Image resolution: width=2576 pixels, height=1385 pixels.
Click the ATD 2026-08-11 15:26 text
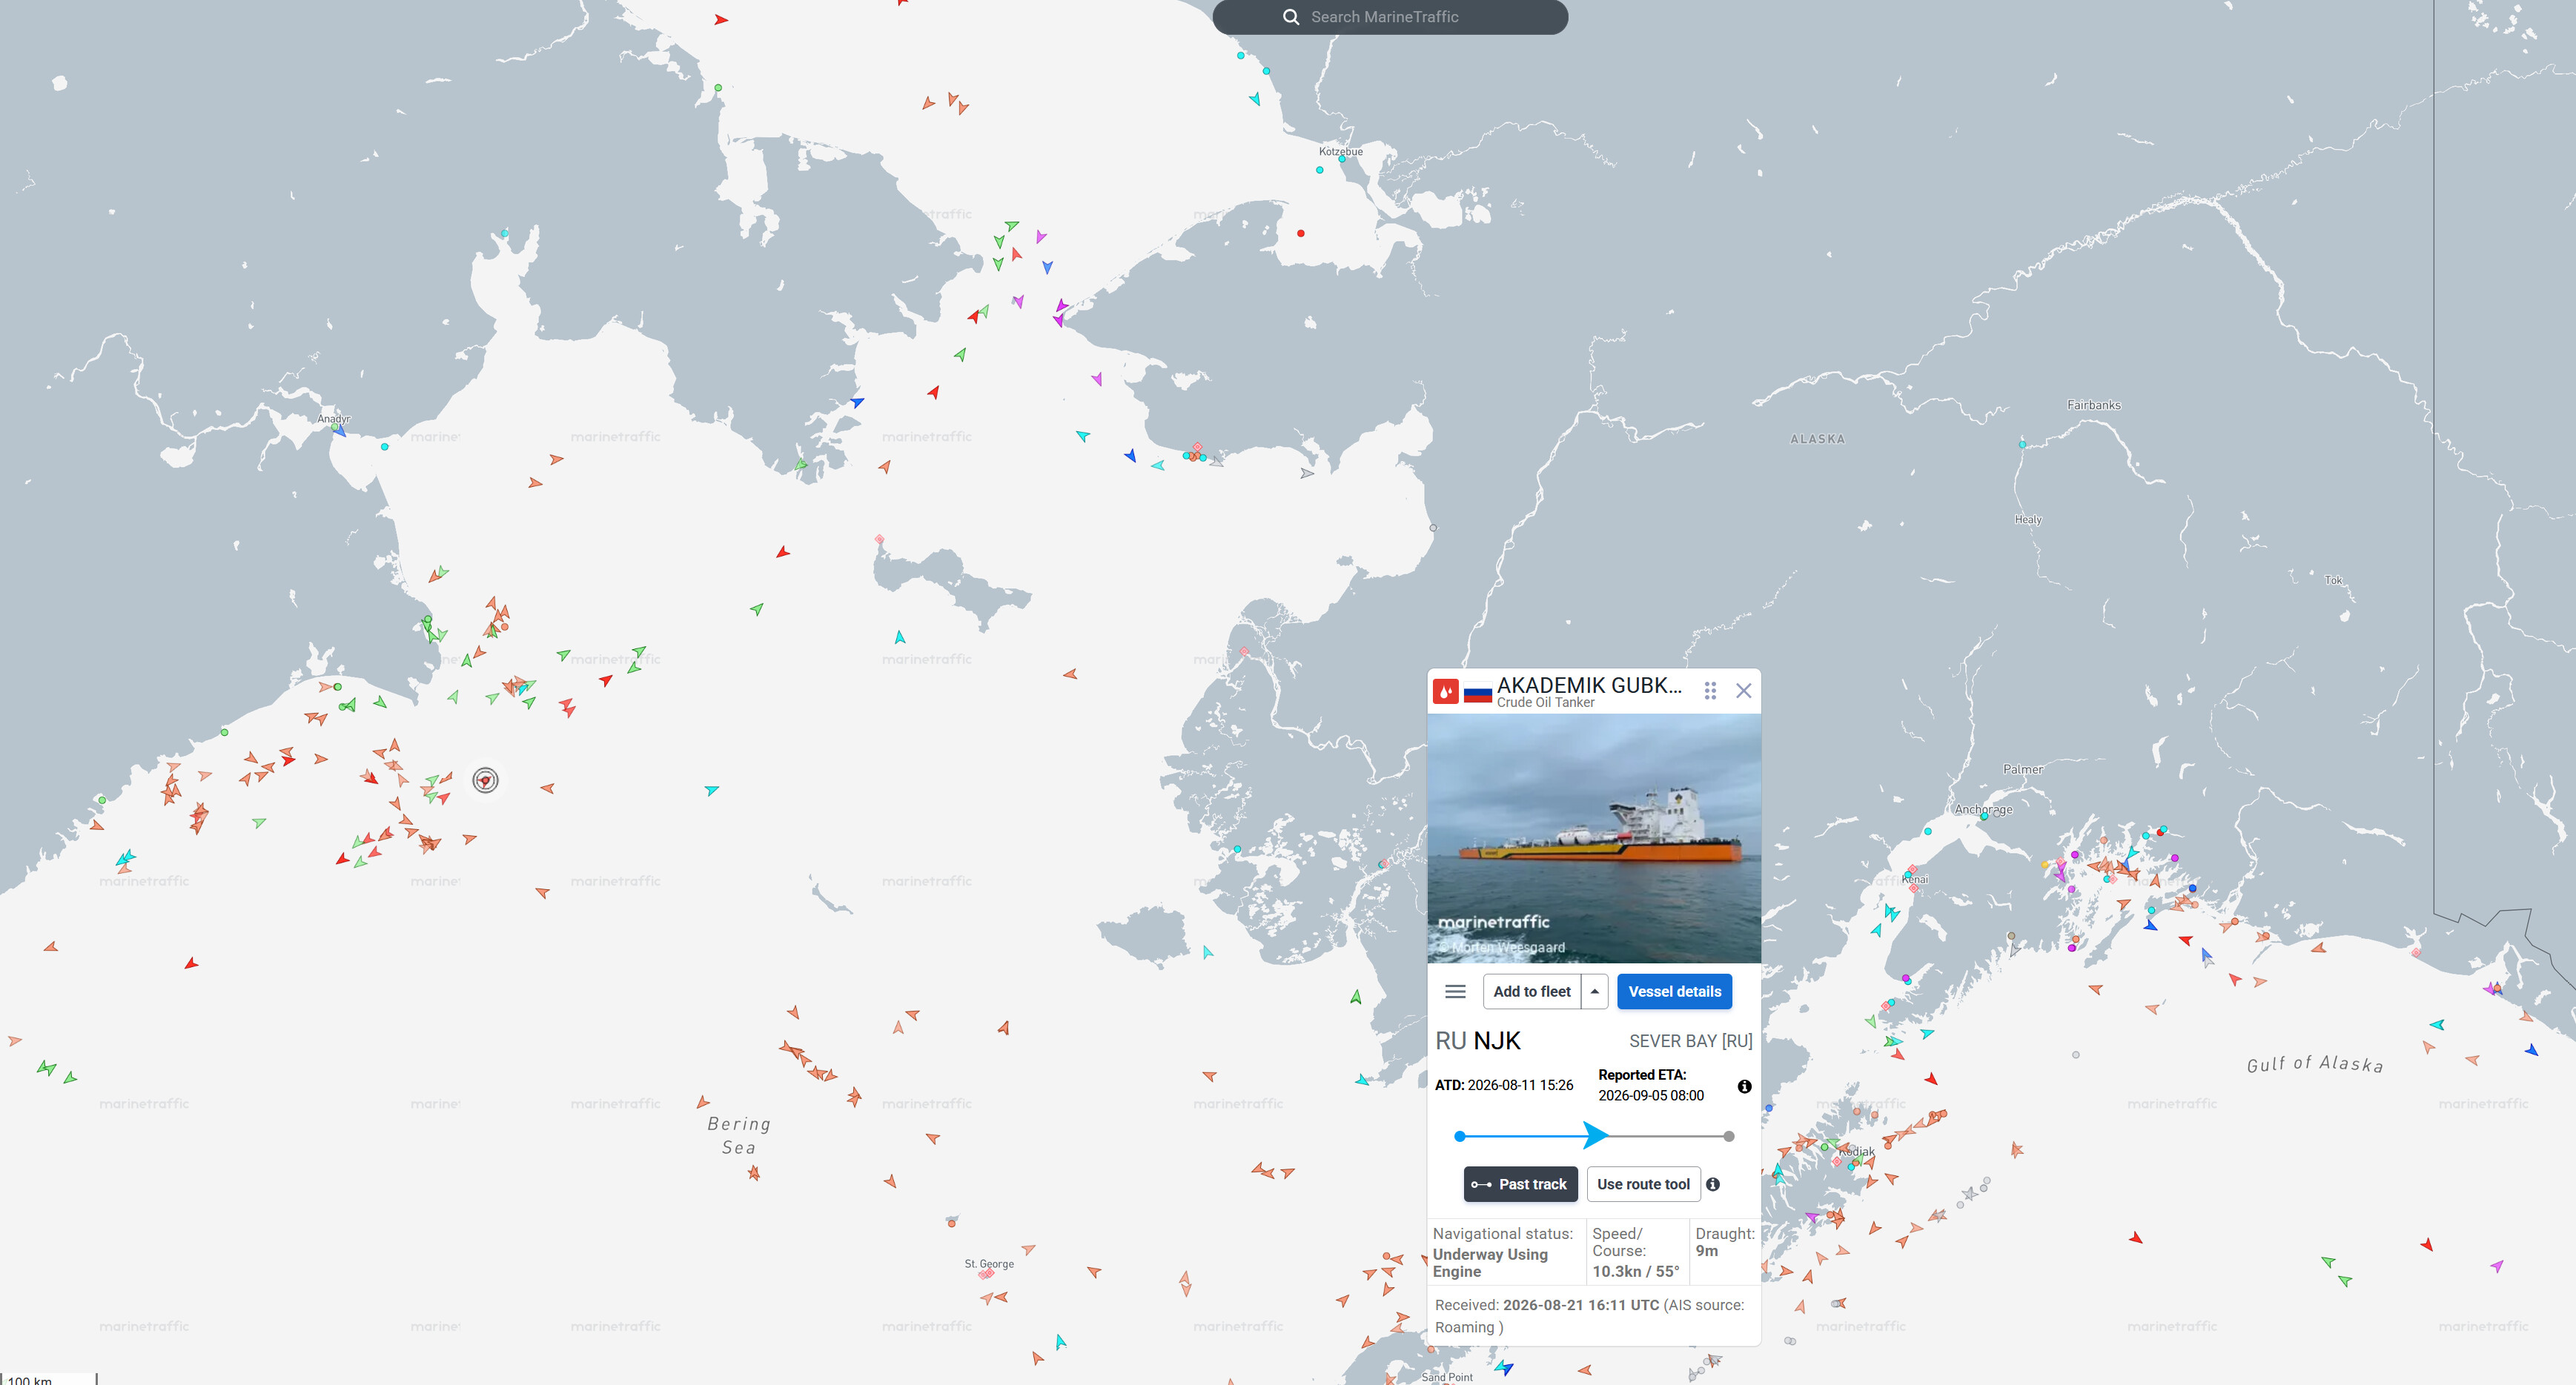pyautogui.click(x=1503, y=1085)
